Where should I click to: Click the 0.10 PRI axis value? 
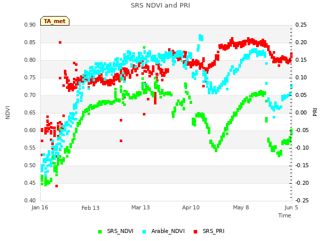click(301, 78)
